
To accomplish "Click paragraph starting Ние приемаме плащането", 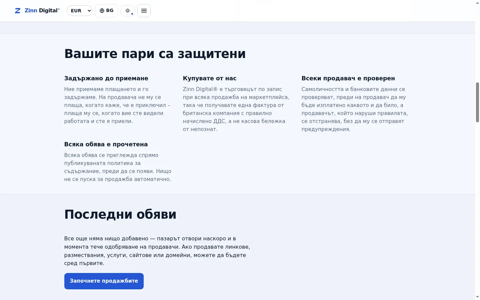I will tap(117, 105).
